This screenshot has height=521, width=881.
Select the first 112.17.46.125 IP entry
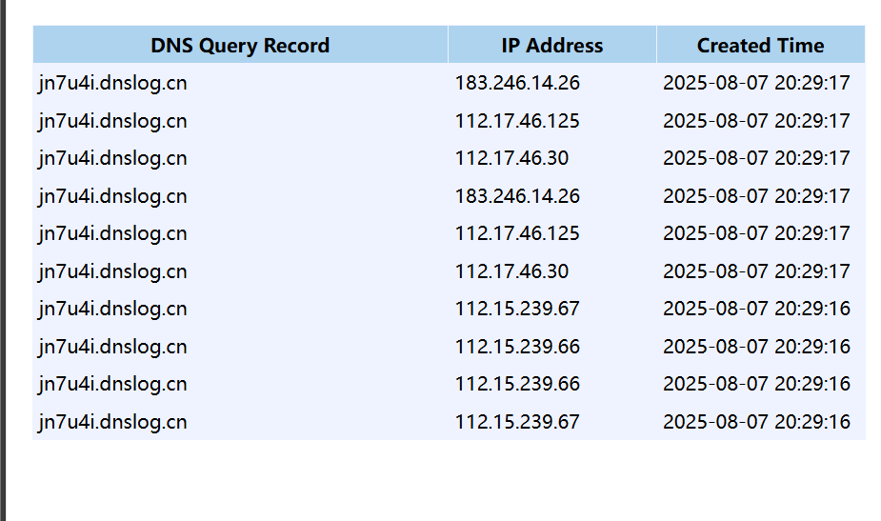coord(517,121)
